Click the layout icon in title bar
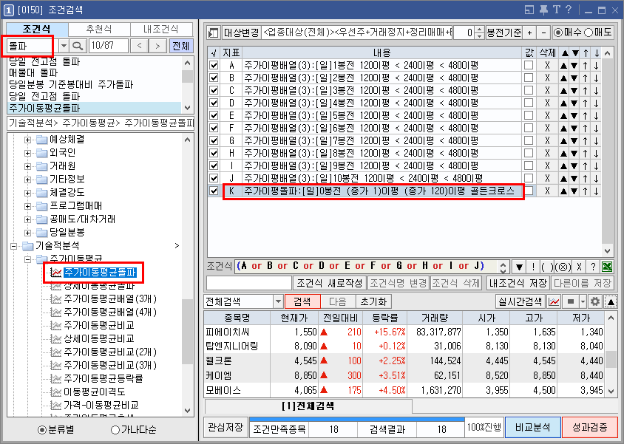Viewport: 624px width, 444px height. [x=529, y=10]
